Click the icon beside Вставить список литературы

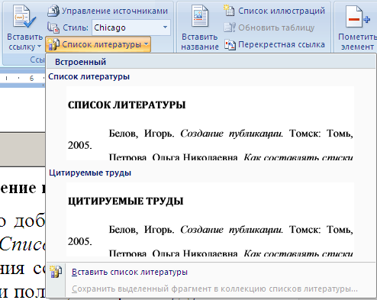[x=56, y=272]
